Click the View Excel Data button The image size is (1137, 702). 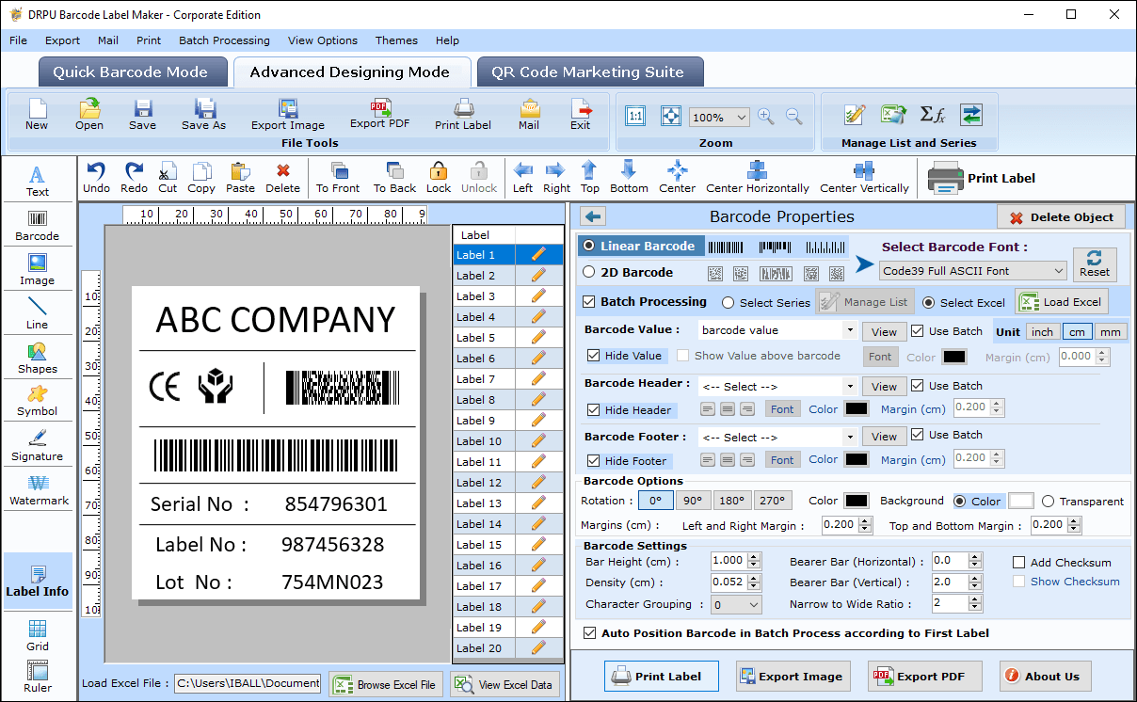tap(505, 684)
